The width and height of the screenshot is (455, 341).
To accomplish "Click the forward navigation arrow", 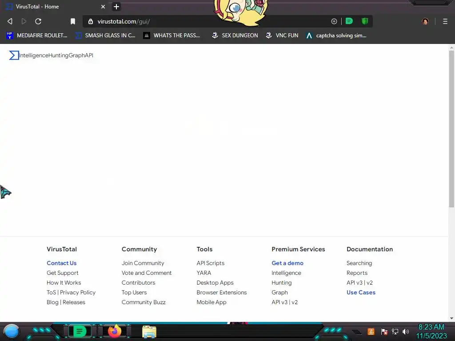I will (x=24, y=21).
